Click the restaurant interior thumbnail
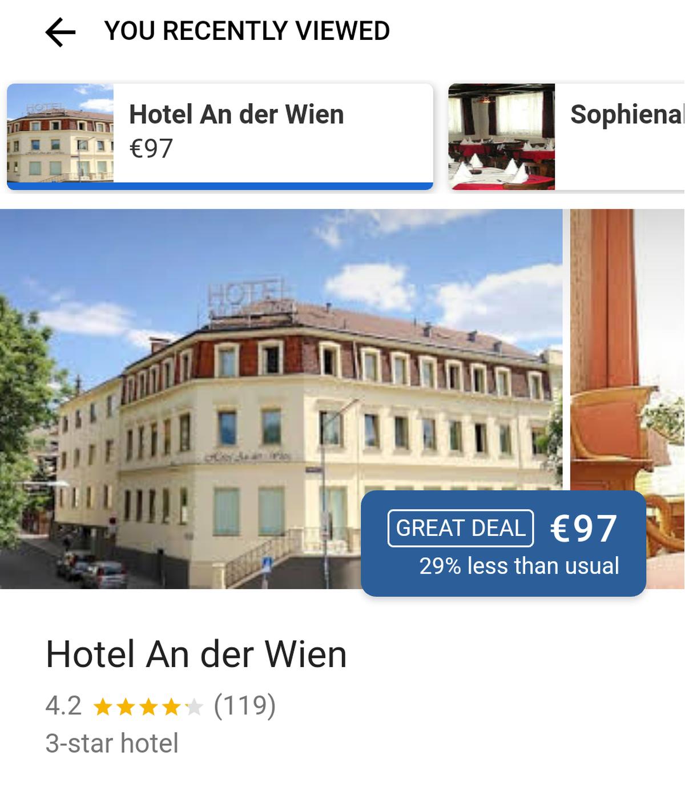 point(501,136)
